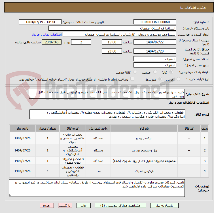The width and height of the screenshot is (214, 213).
Task: Click the quantity 4 cell for فوکوس اسپات
Action: [x=48, y=171]
